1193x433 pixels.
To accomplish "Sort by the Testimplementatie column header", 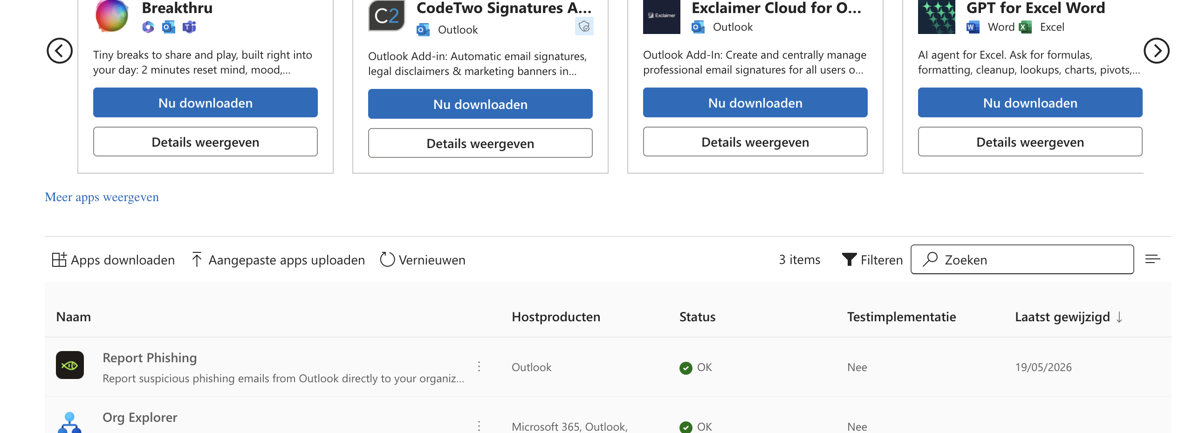I will pyautogui.click(x=901, y=317).
